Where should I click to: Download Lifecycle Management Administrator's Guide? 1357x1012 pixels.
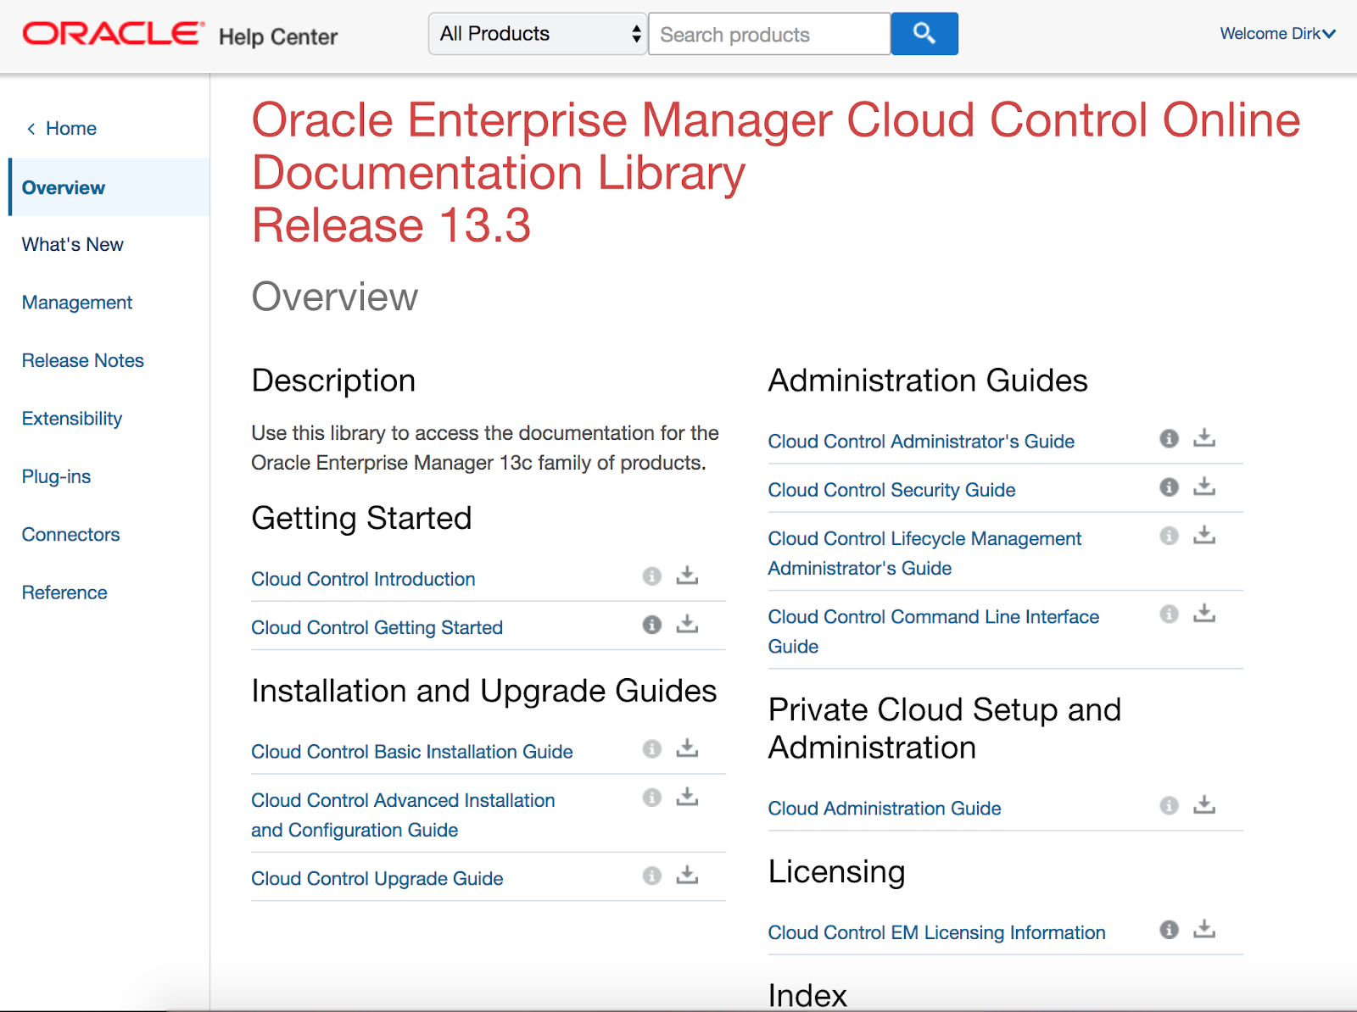click(1204, 535)
